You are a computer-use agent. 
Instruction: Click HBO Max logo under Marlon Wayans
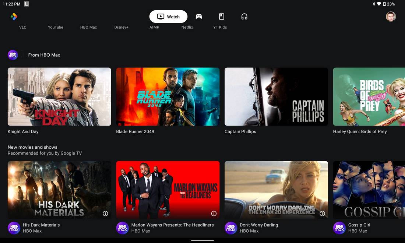click(123, 228)
